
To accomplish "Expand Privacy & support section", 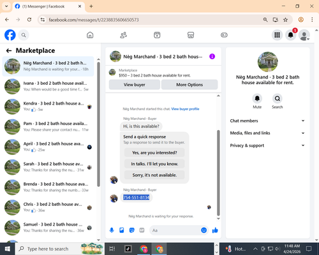I will pos(267,145).
